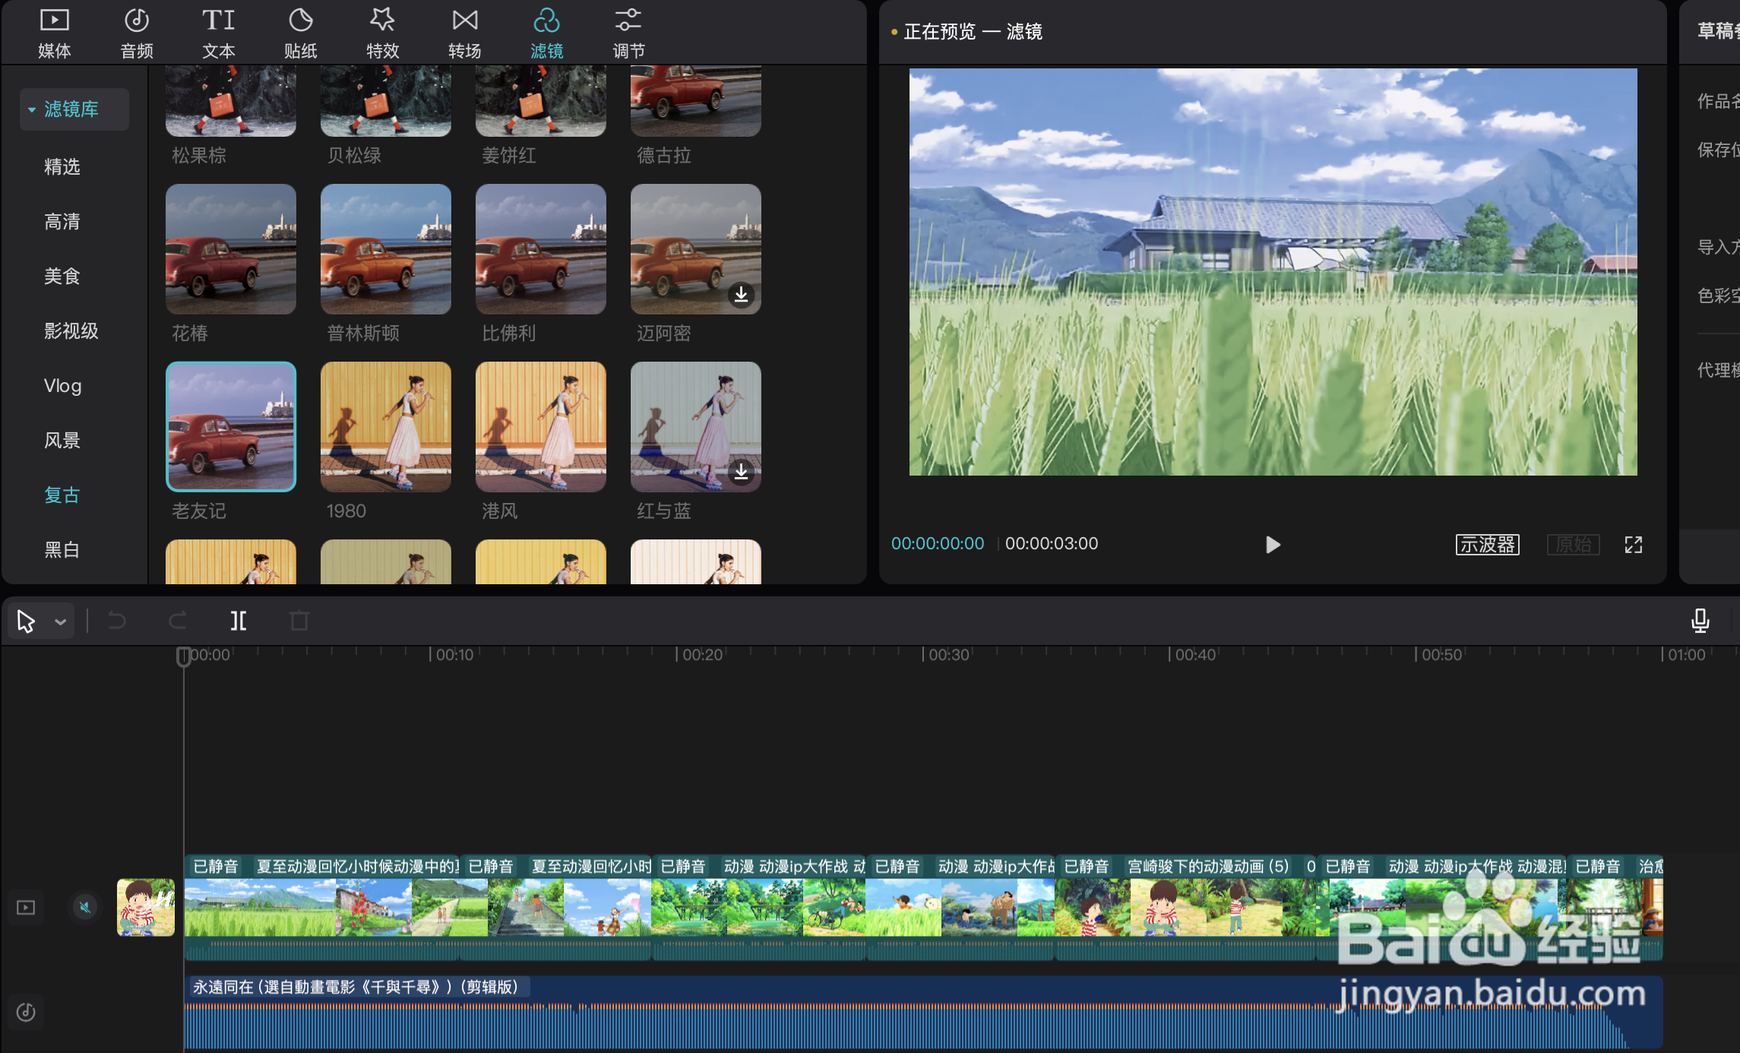Click the track cover thumbnail
1740x1053 pixels.
pos(146,908)
